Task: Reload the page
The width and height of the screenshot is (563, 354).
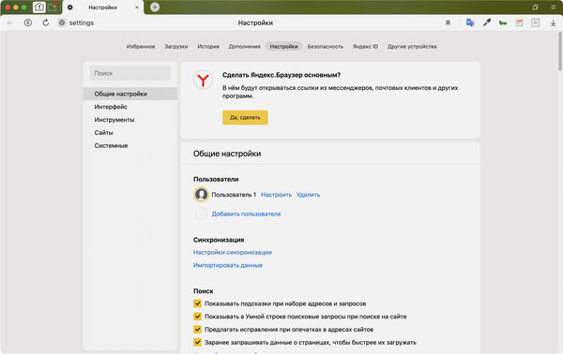Action: pyautogui.click(x=46, y=22)
